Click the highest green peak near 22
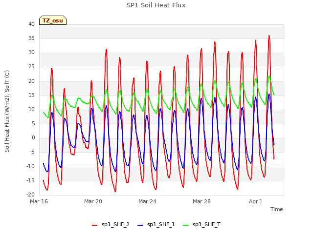 269,76
